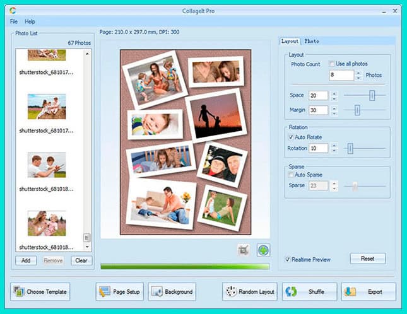Image resolution: width=407 pixels, height=314 pixels.
Task: Switch to the Photo tab
Action: pyautogui.click(x=312, y=42)
